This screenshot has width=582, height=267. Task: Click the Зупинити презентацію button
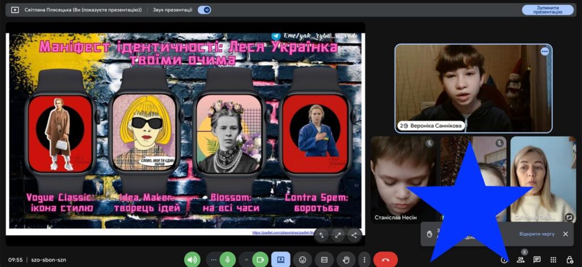tap(547, 10)
